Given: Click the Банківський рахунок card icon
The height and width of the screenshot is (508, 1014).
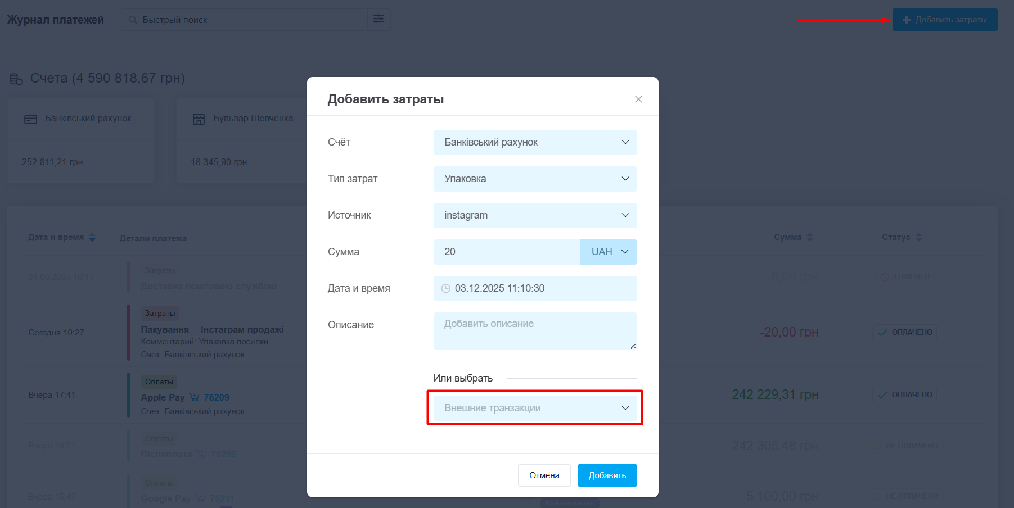Looking at the screenshot, I should (31, 119).
